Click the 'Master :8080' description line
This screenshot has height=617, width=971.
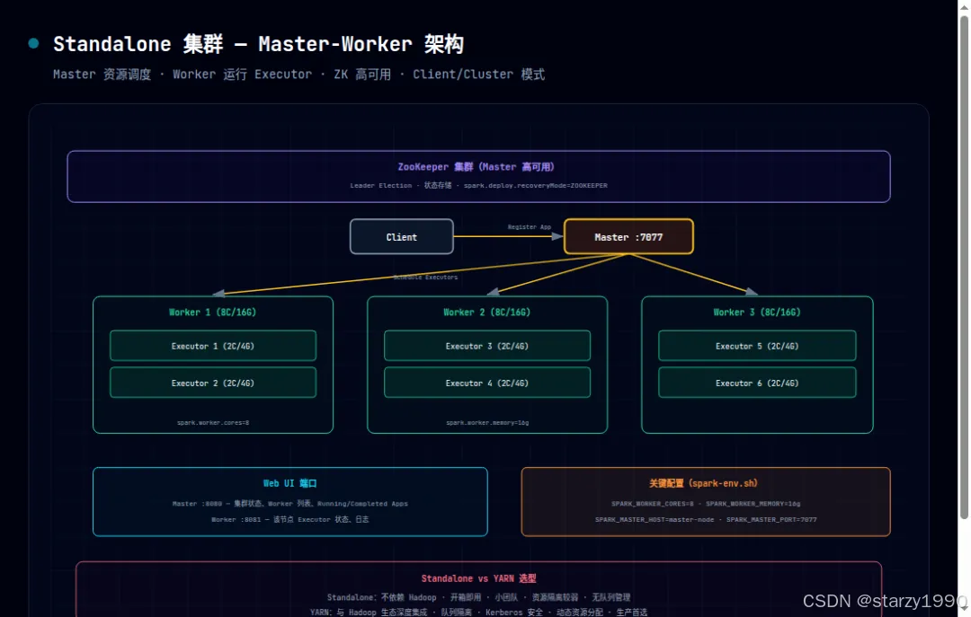click(290, 504)
